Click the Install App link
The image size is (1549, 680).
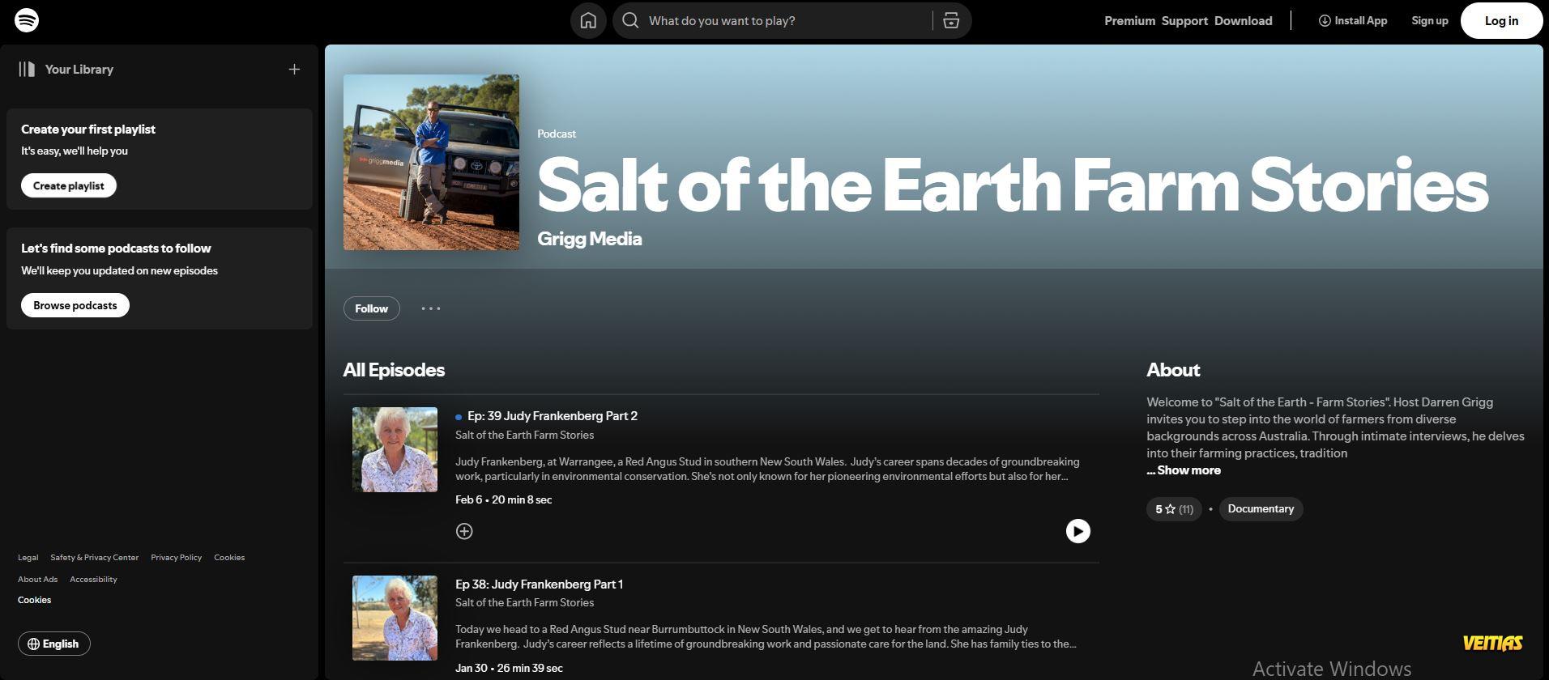1353,21
